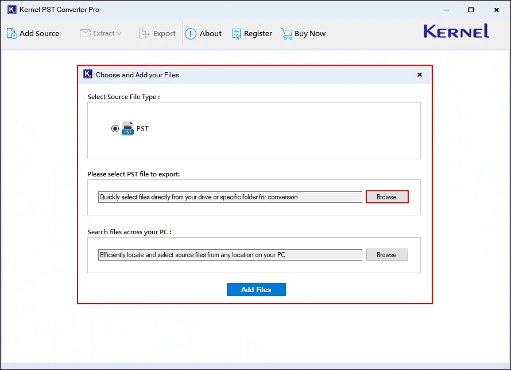Screen dimensions: 511x370
Task: Click the Kernel logo on the right
Action: tap(455, 32)
